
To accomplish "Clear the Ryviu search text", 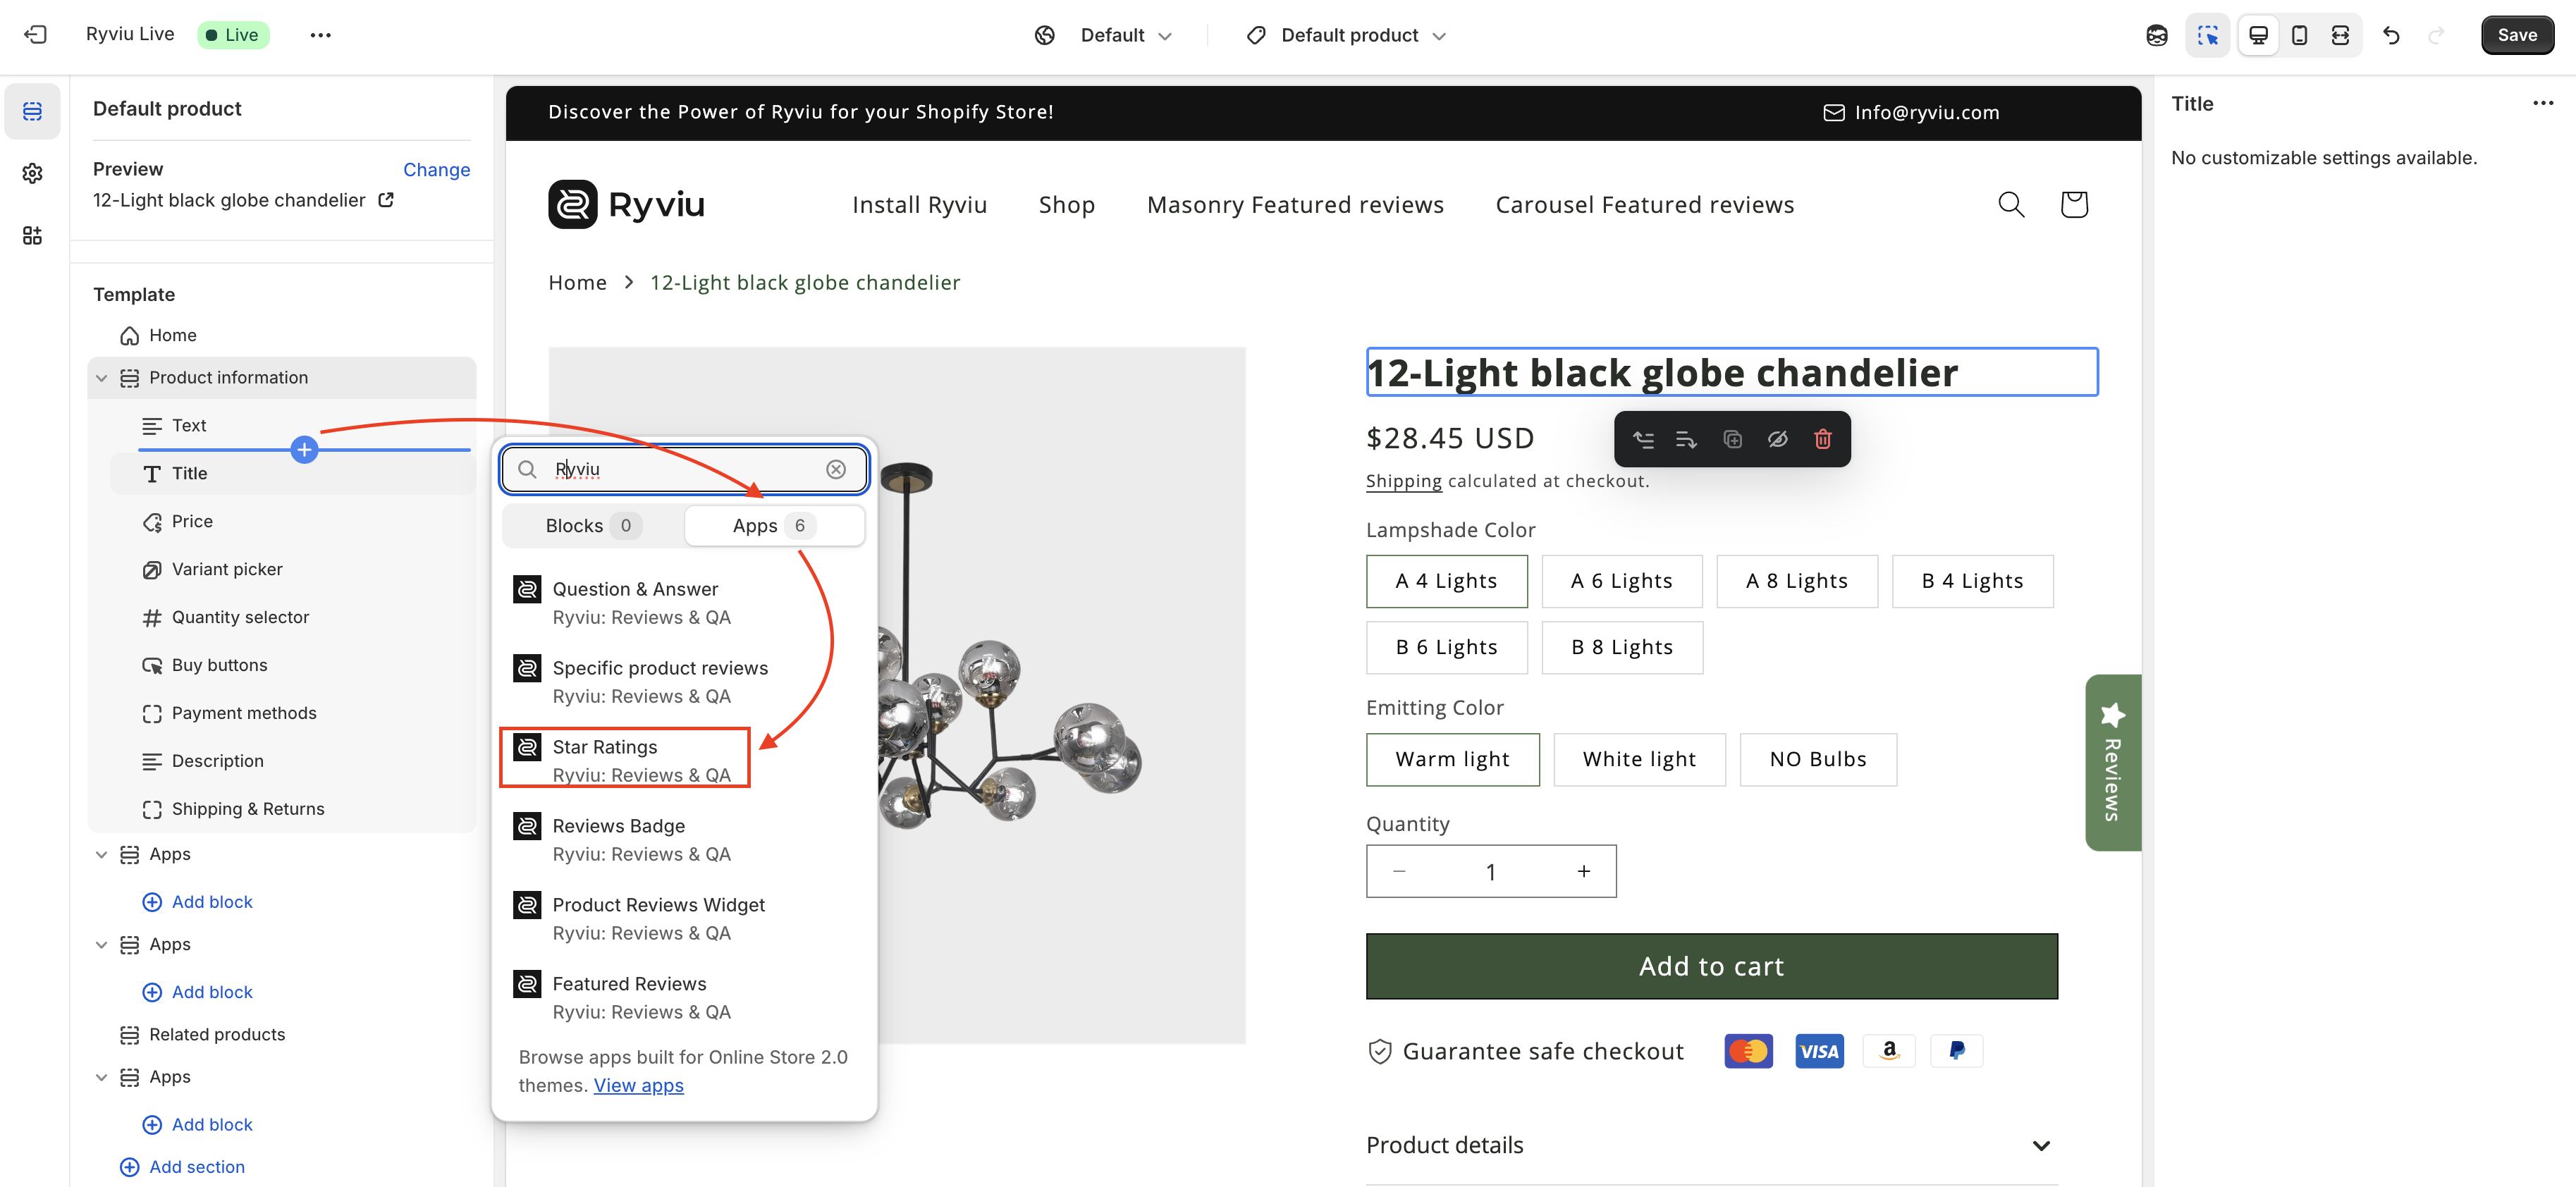I will (836, 469).
